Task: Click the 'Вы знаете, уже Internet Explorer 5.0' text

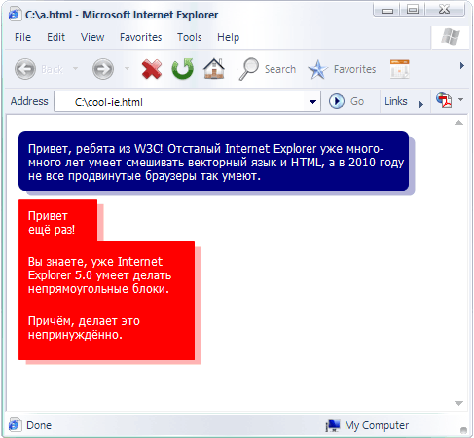Action: 99,275
